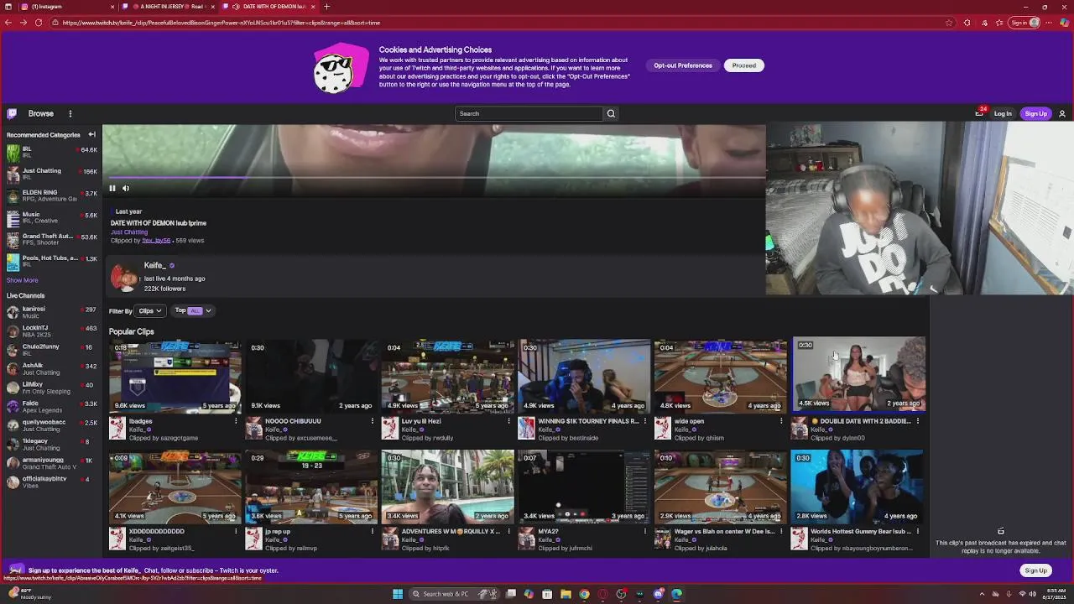Open Worlds Hottest Gummy Bear clip thumbnail

pos(858,486)
